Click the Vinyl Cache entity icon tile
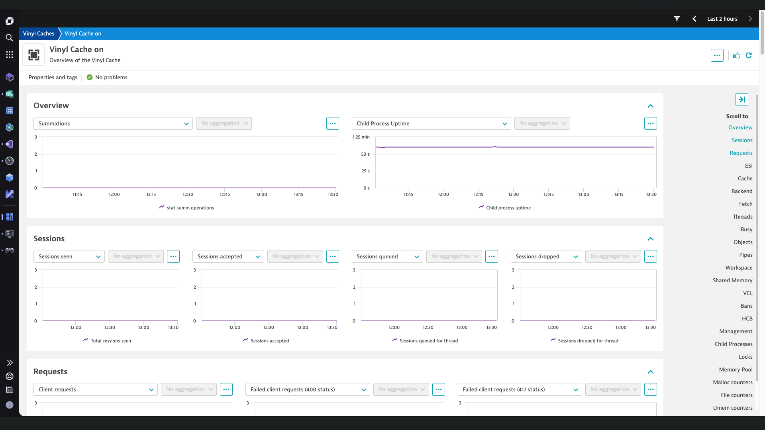This screenshot has height=430, width=765. click(x=34, y=55)
